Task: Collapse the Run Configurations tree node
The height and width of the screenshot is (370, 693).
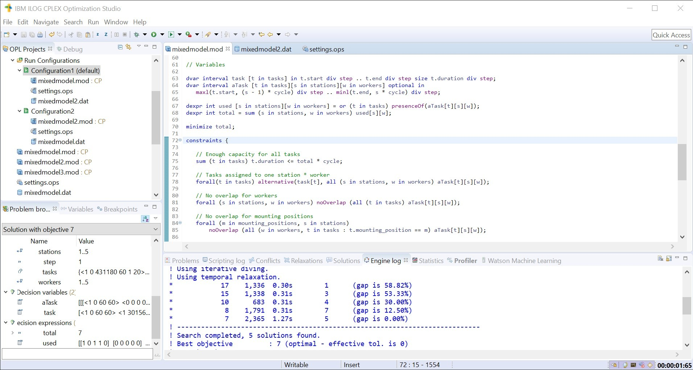Action: point(13,60)
